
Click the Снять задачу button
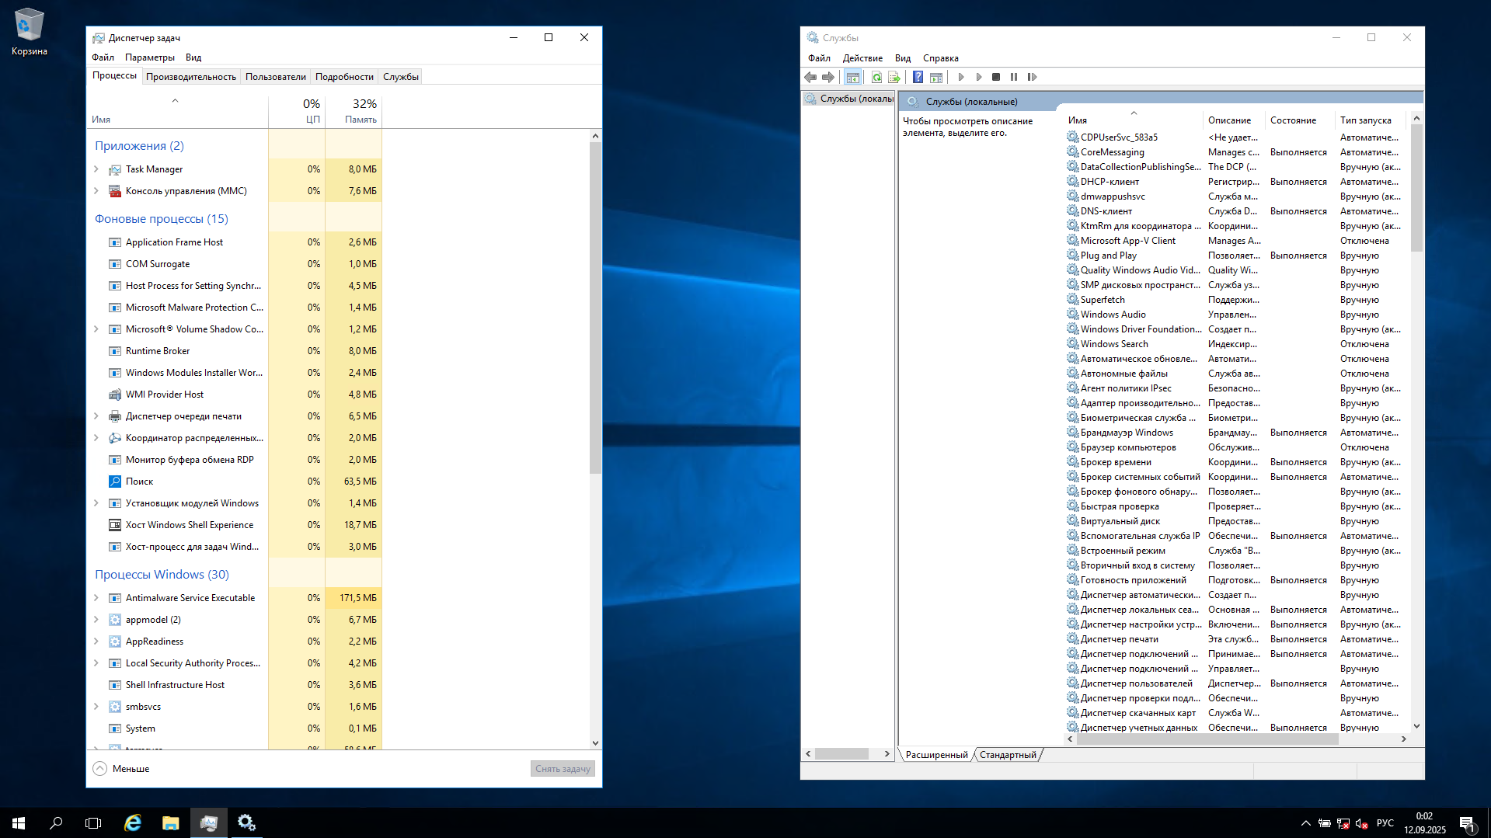coord(563,769)
